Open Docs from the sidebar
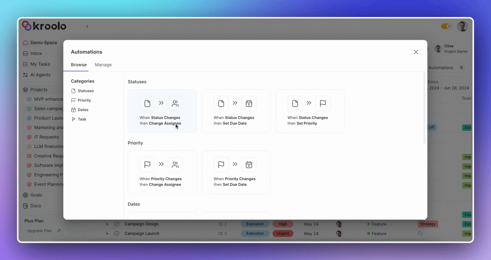Viewport: 491px width, 260px height. 25,206
